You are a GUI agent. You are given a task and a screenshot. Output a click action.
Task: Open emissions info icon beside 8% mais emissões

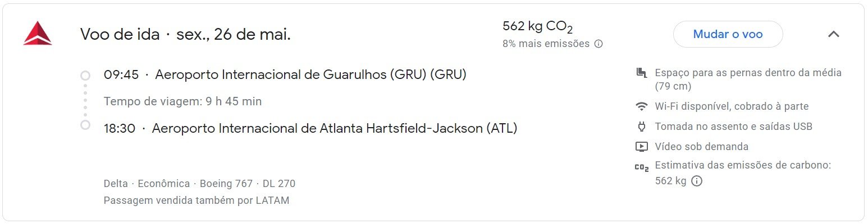tap(599, 44)
